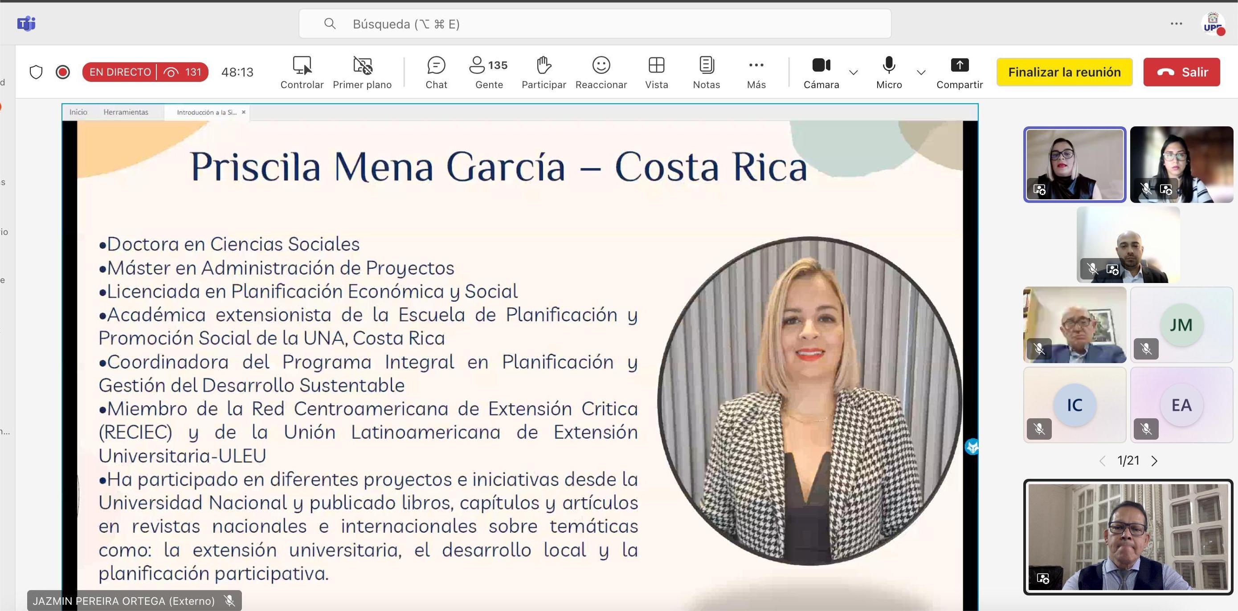This screenshot has height=611, width=1238.
Task: Click the Máster en Administración de Proyectos line
Action: [x=276, y=268]
